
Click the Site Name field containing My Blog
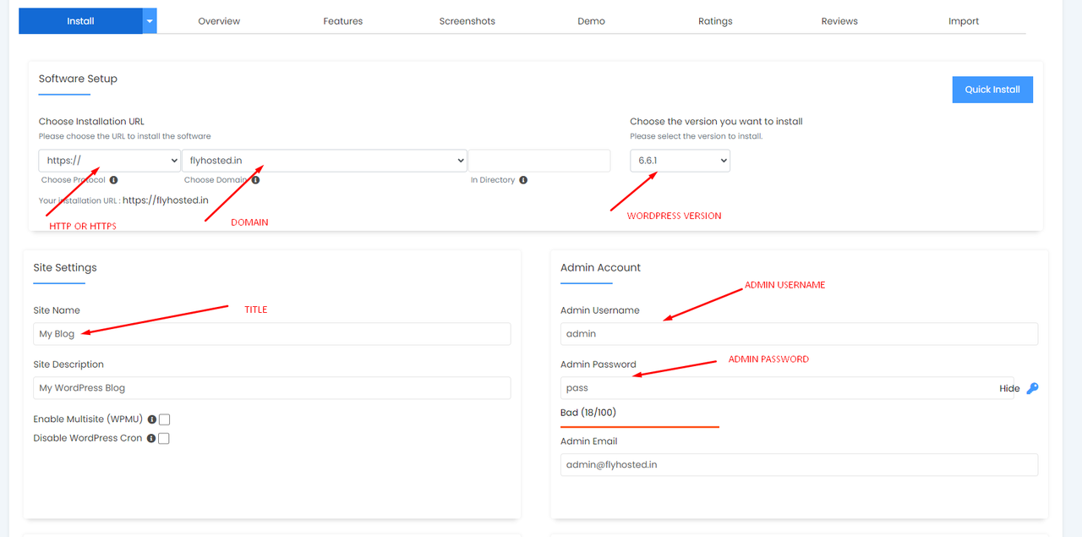coord(272,334)
